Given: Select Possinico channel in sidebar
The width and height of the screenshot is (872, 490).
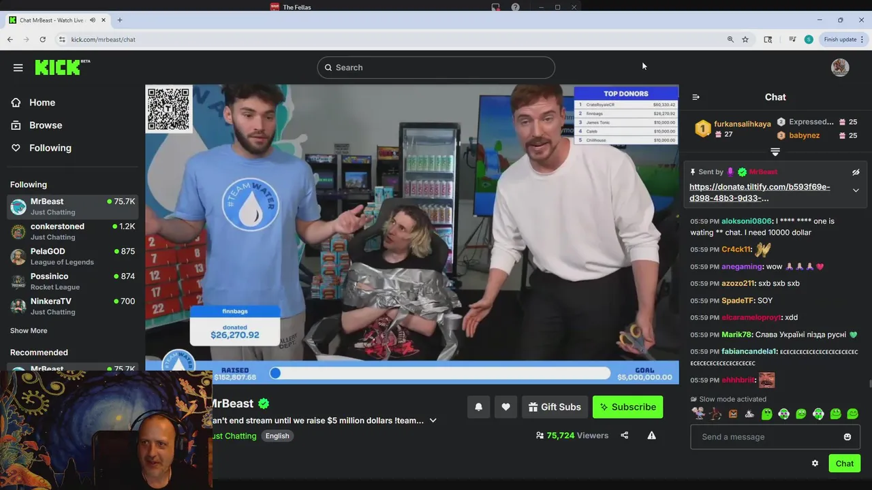Looking at the screenshot, I should click(x=73, y=281).
